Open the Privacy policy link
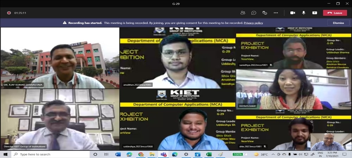The width and height of the screenshot is (352, 158). coord(253,23)
